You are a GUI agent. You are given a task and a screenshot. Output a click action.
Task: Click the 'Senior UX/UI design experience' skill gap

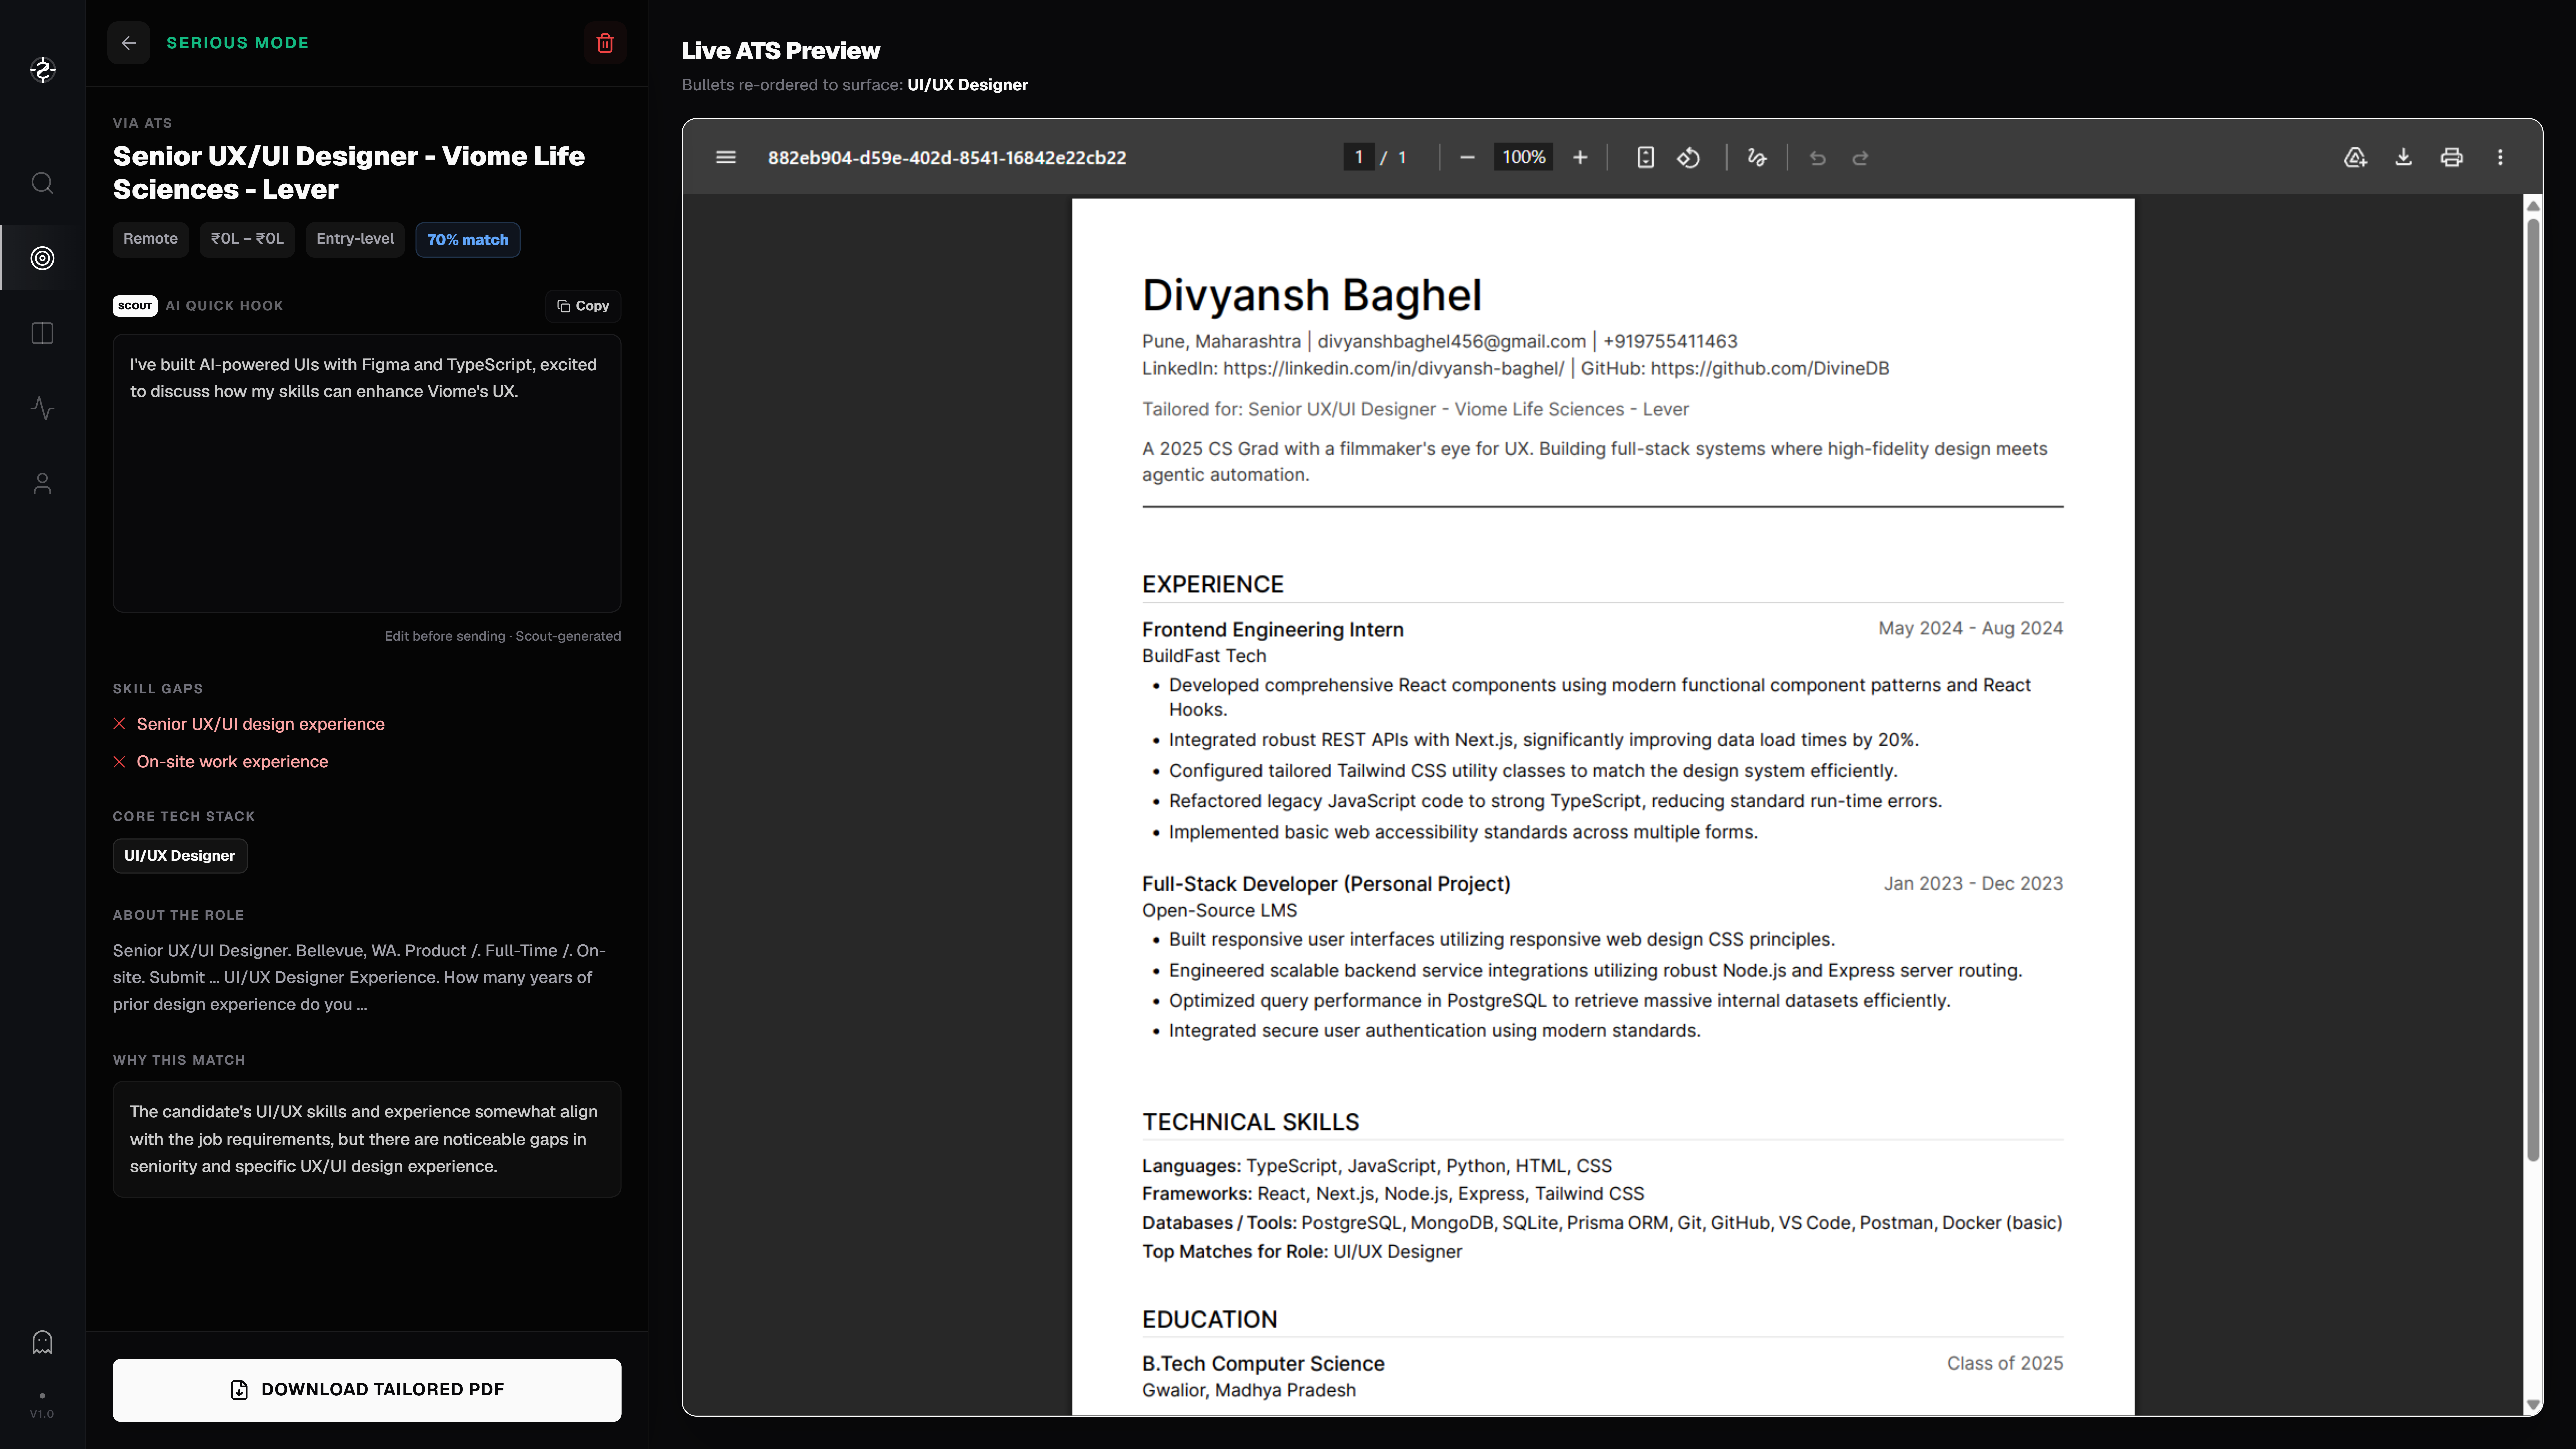(260, 724)
